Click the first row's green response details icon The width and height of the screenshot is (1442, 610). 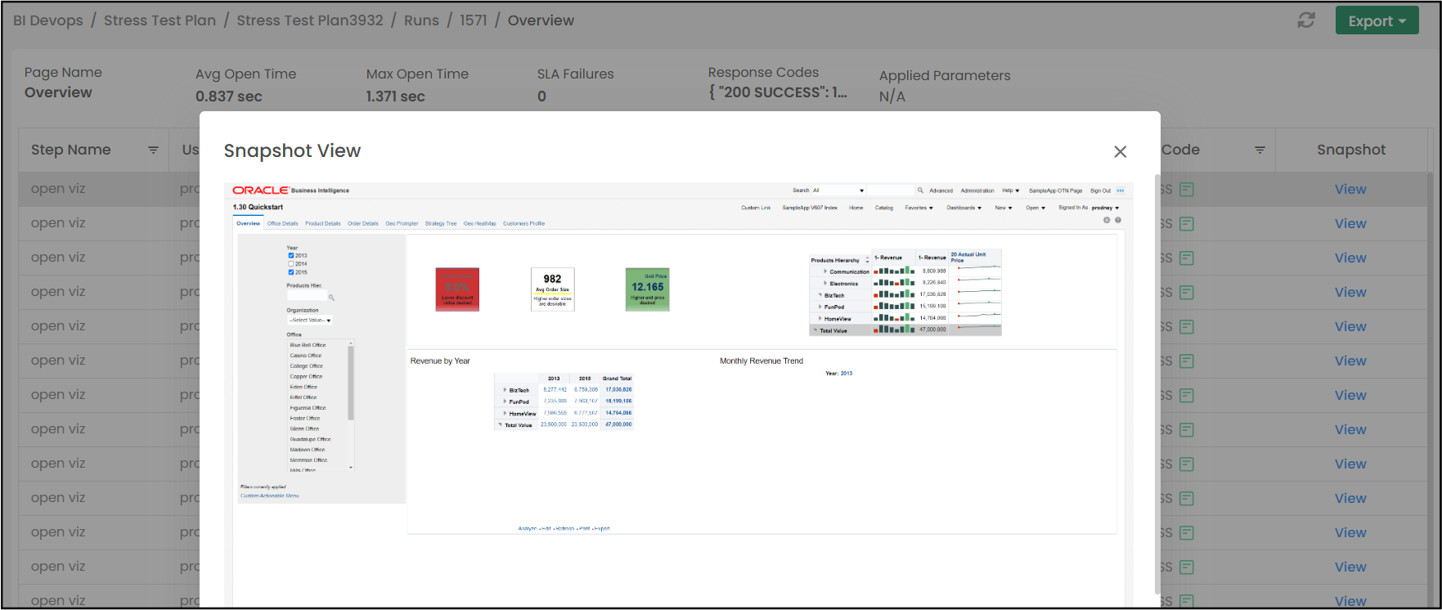point(1187,190)
